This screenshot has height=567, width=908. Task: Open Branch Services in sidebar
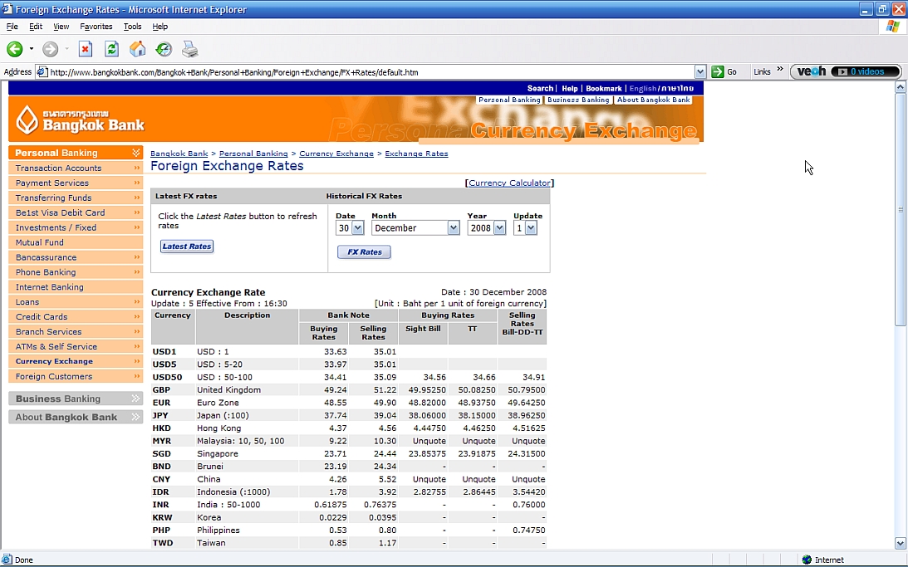click(x=76, y=331)
